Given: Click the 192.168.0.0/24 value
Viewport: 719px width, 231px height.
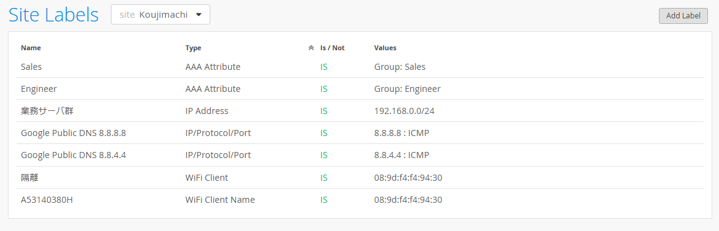Looking at the screenshot, I should pyautogui.click(x=404, y=111).
